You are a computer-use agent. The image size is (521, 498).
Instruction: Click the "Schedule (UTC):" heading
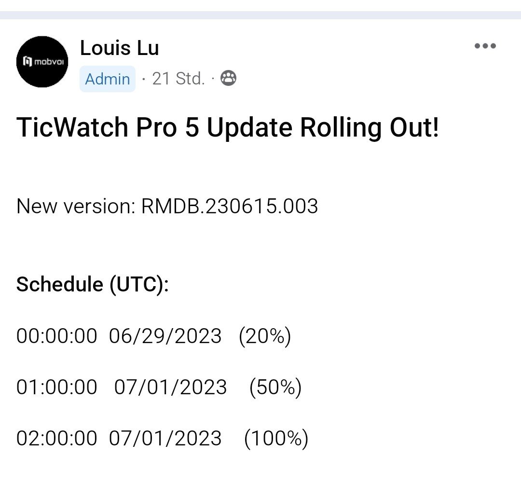93,285
